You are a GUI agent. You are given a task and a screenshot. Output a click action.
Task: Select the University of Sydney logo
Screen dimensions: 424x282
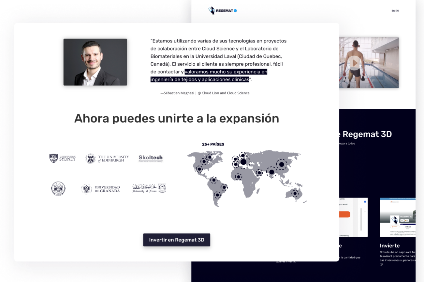click(62, 158)
